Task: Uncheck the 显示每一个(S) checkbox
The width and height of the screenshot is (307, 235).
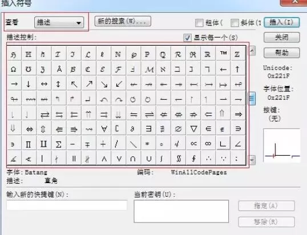Action: 187,38
